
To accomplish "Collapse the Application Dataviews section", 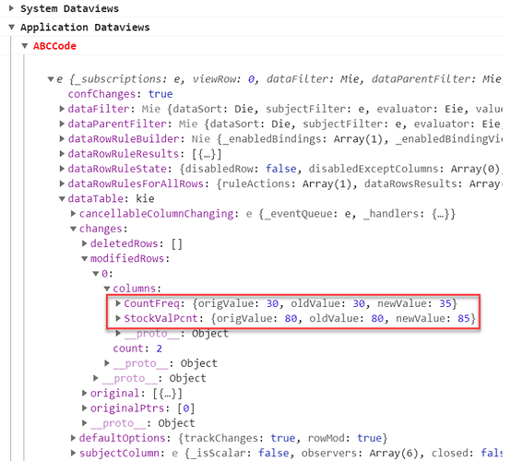I will [12, 27].
